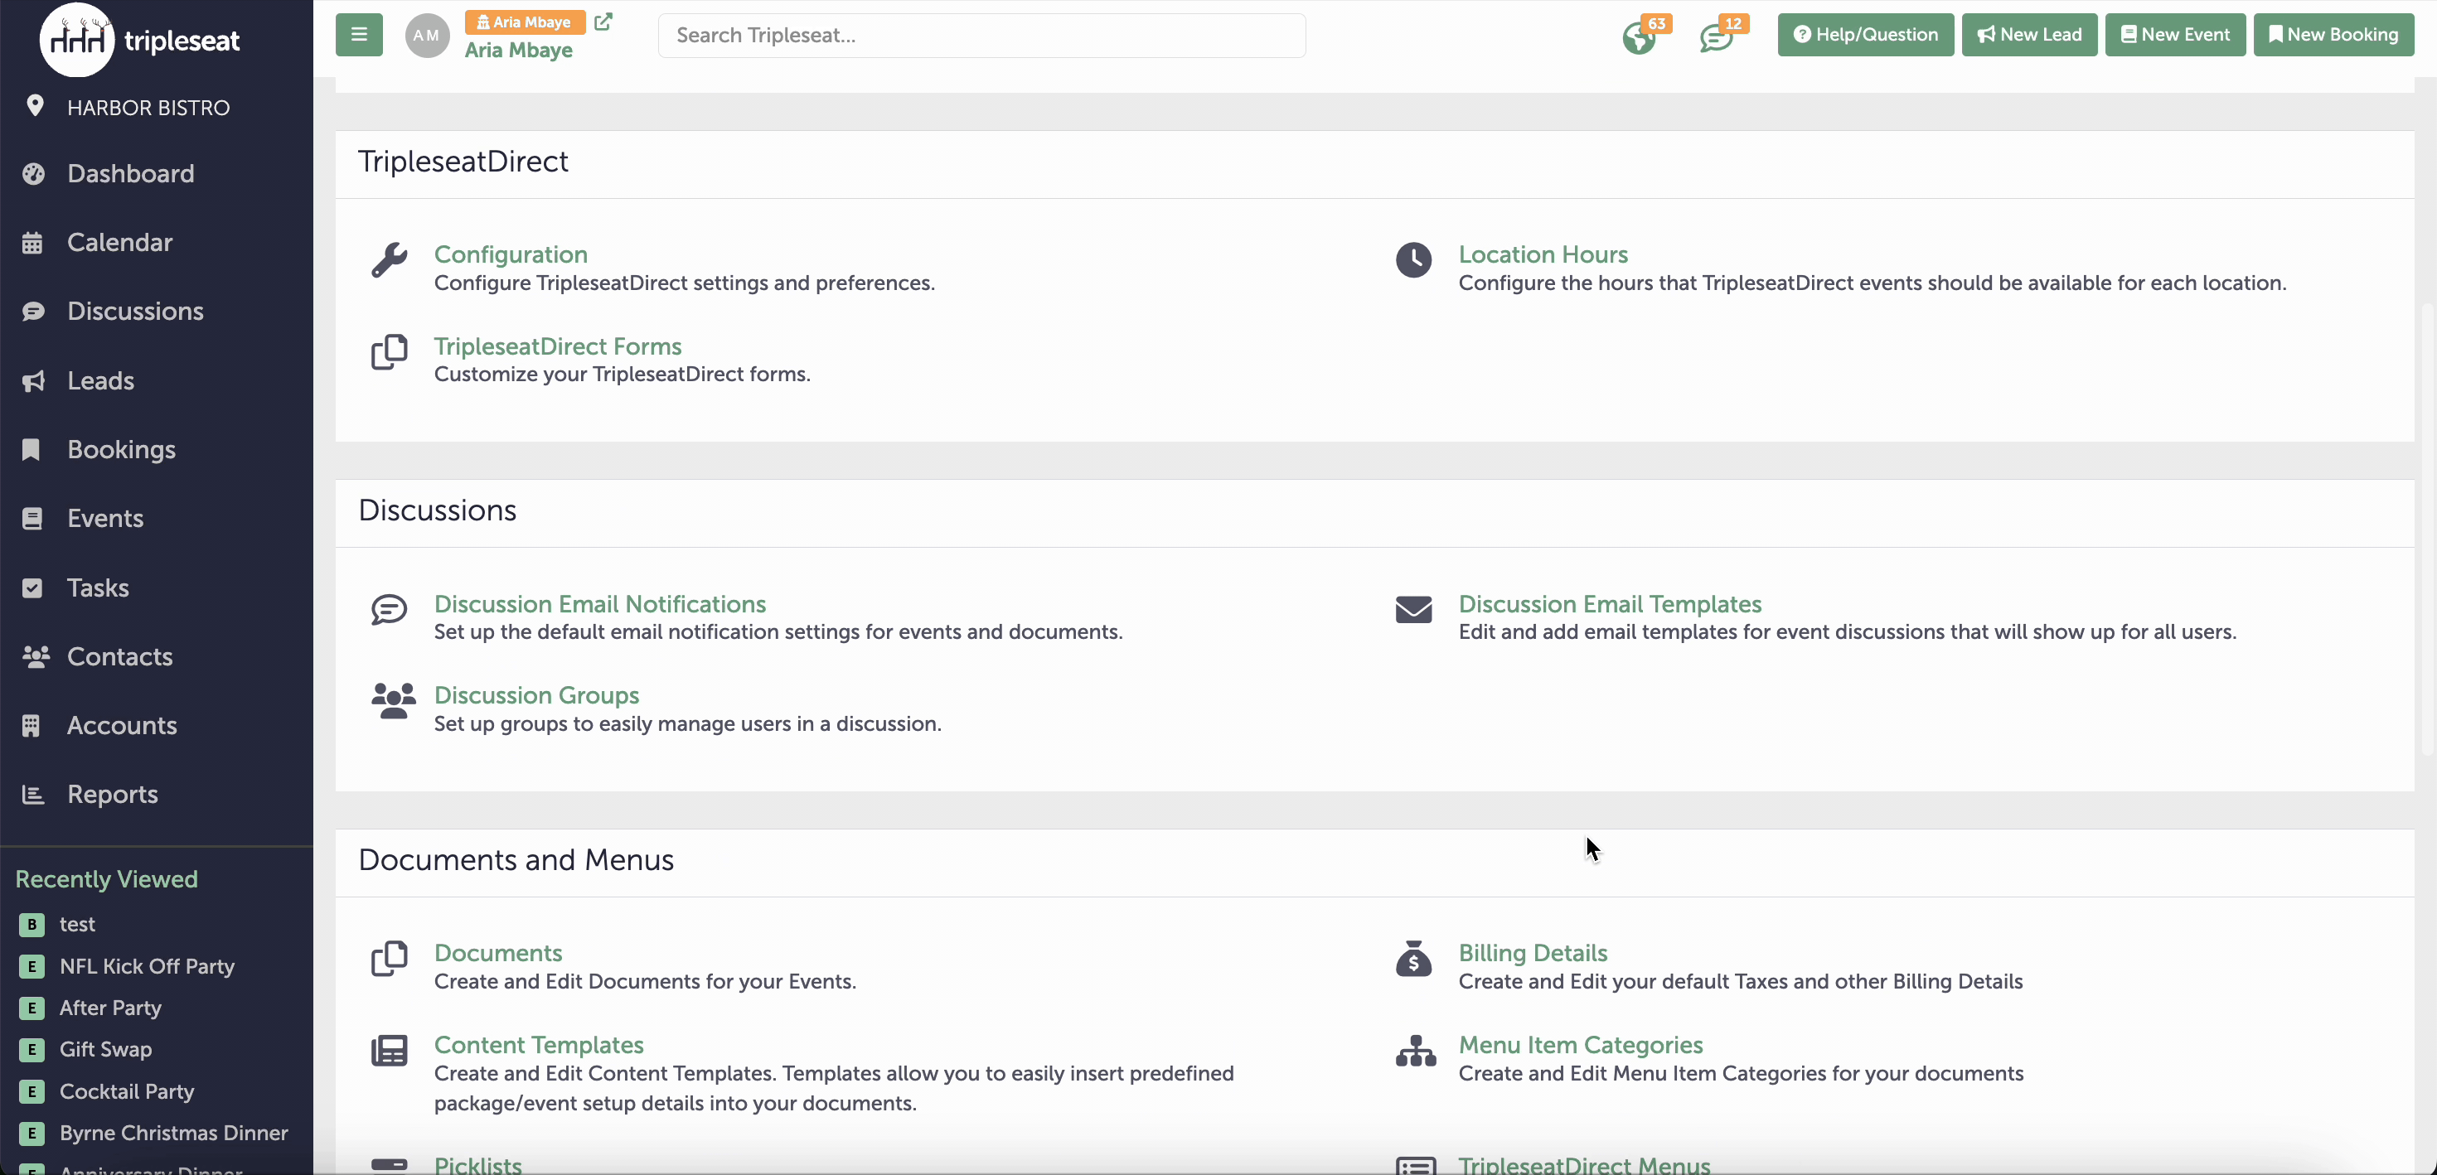This screenshot has height=1175, width=2437.
Task: Click the Billing Details money bag icon
Action: pyautogui.click(x=1413, y=959)
